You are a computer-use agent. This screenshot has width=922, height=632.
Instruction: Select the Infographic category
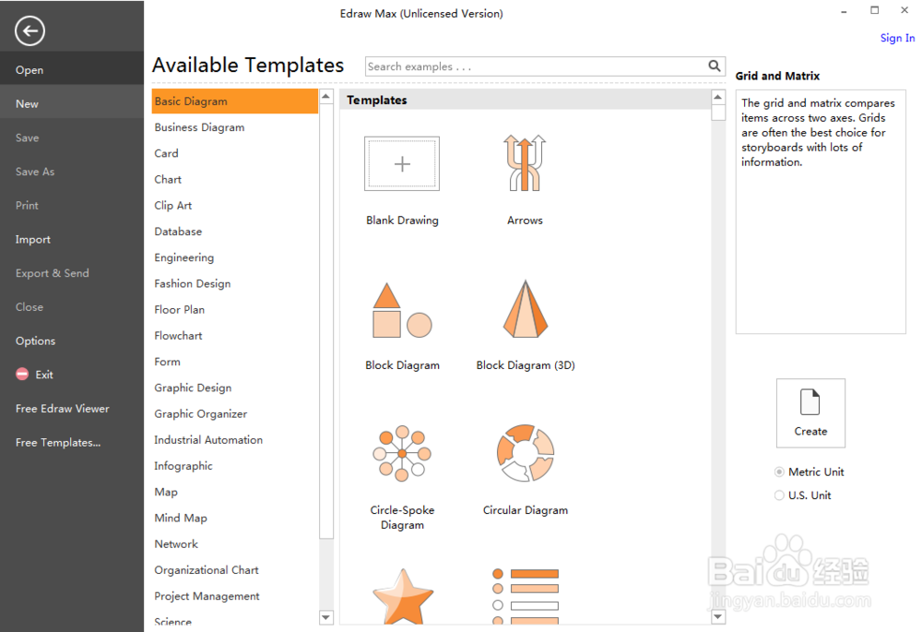[x=234, y=466]
